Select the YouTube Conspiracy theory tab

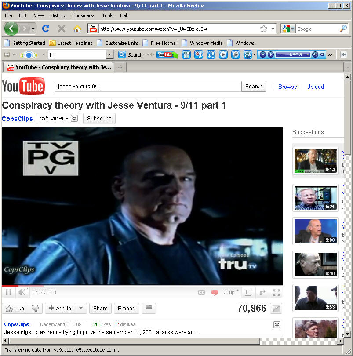tap(58, 67)
